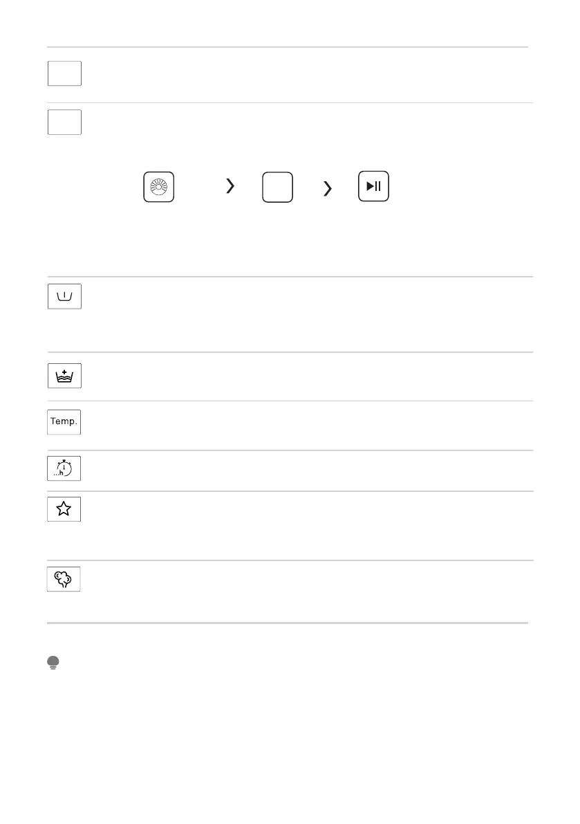This screenshot has height=824, width=580.
Task: Choose the eco savings option icon
Action: [x=64, y=579]
